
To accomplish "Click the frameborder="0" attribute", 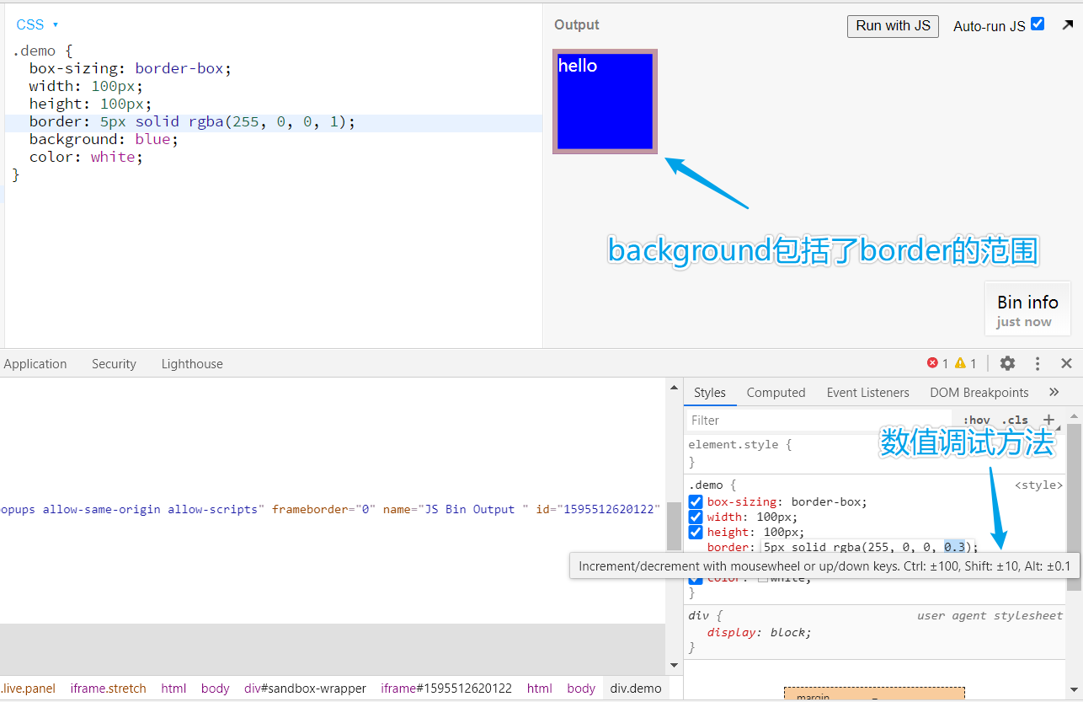I will point(323,510).
